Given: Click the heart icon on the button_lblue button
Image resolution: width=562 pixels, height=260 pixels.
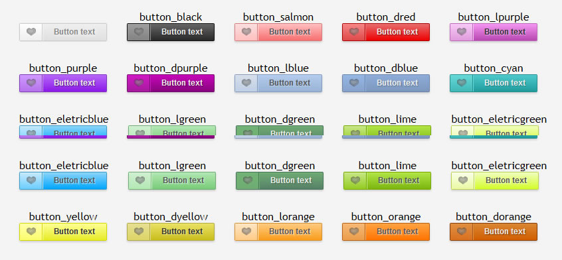Looking at the screenshot, I should click(x=246, y=83).
